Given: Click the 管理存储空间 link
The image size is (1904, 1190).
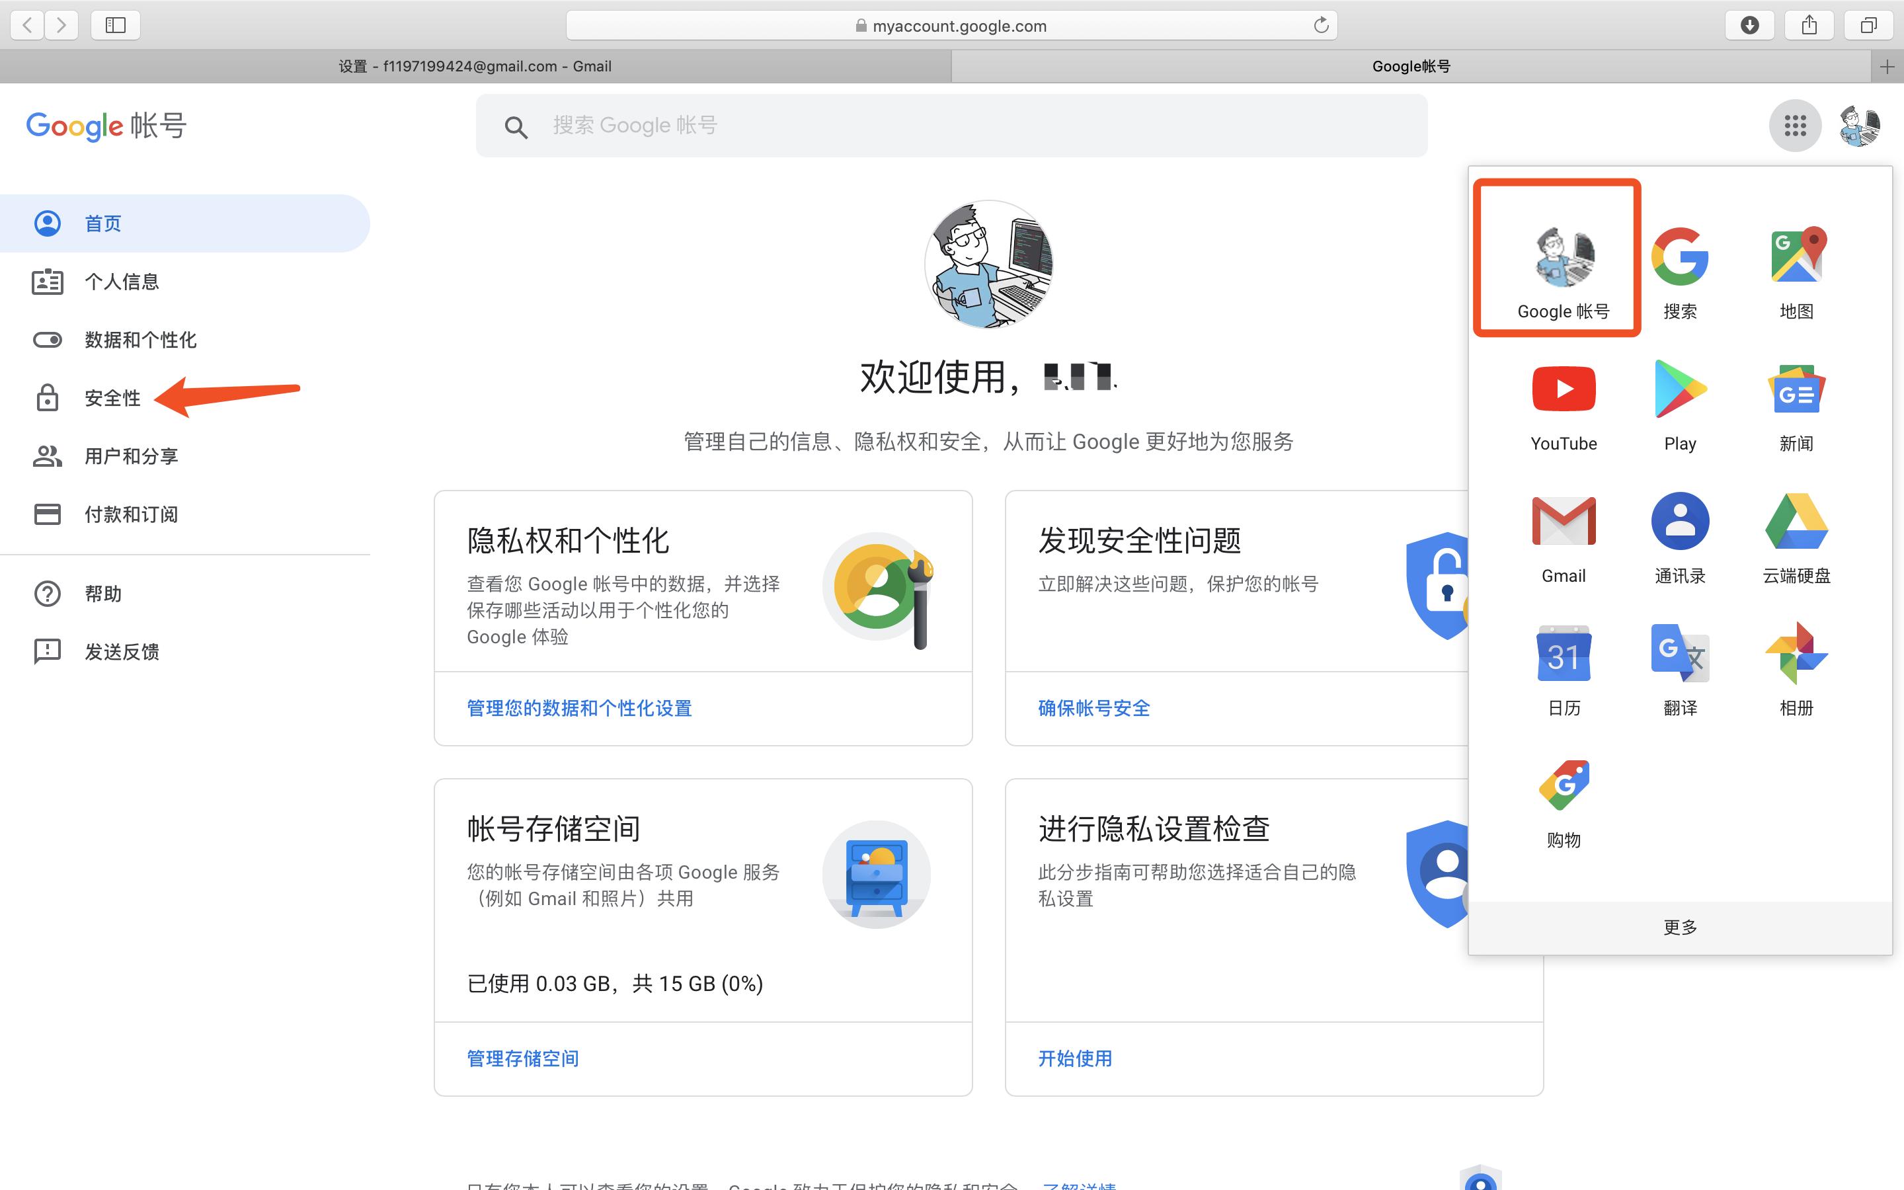Looking at the screenshot, I should (522, 1058).
